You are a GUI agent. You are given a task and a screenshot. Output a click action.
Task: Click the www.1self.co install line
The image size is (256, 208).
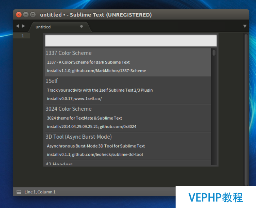pos(74,99)
